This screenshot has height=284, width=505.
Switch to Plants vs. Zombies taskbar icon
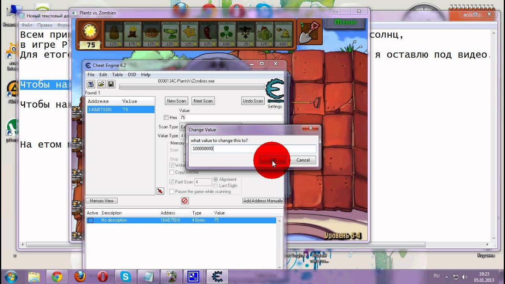(x=172, y=277)
